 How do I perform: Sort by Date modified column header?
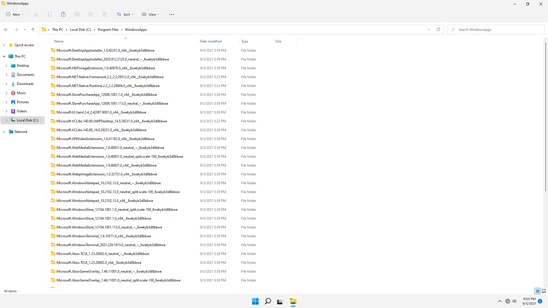(211, 41)
